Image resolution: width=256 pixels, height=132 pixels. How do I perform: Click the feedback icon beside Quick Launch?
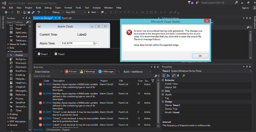[197, 2]
